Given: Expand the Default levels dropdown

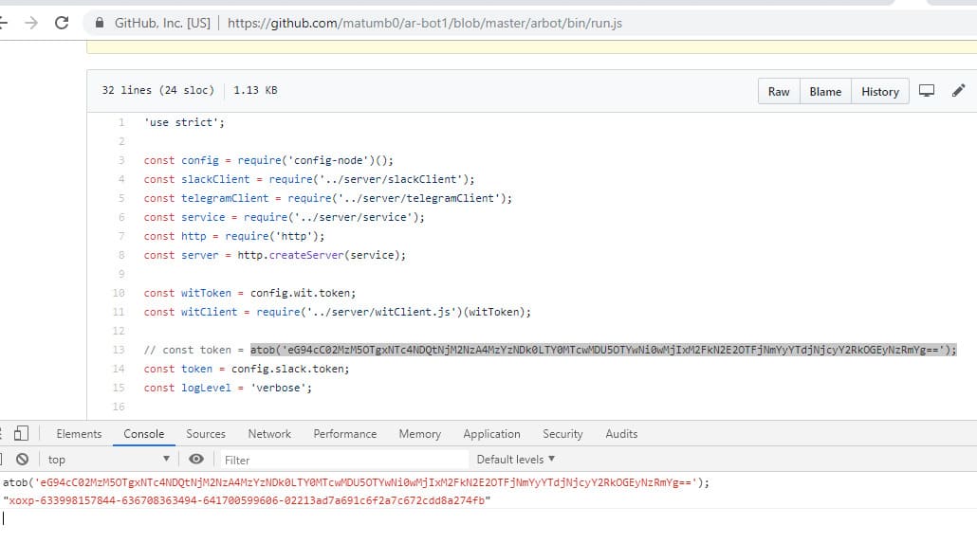Looking at the screenshot, I should point(516,460).
